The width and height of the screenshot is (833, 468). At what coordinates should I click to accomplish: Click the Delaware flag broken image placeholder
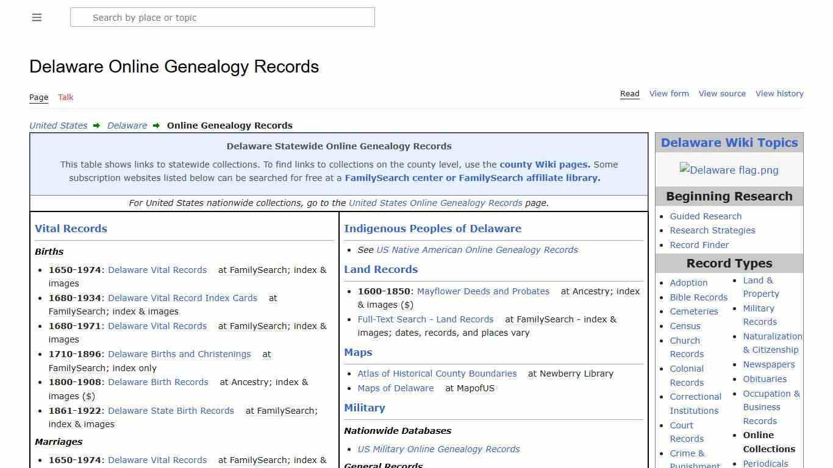(x=729, y=170)
